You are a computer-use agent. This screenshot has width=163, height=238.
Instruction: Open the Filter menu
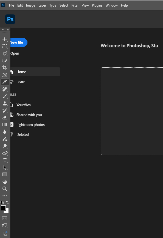[75, 5]
